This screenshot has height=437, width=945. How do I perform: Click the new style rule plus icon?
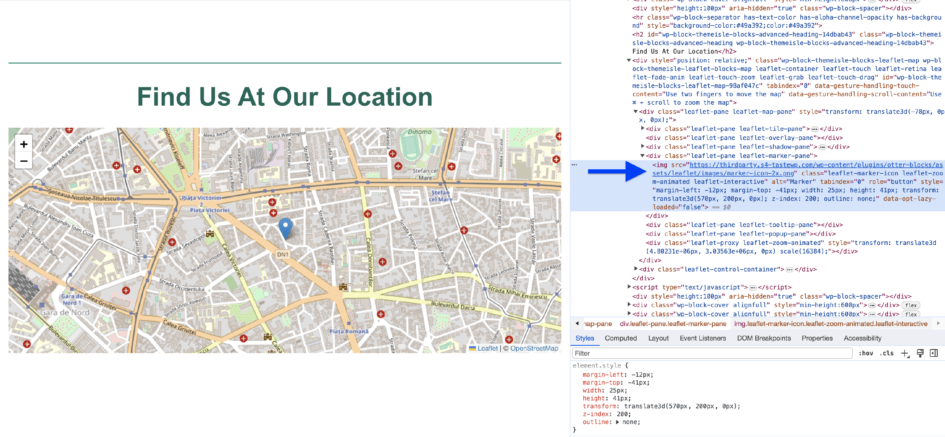(905, 353)
